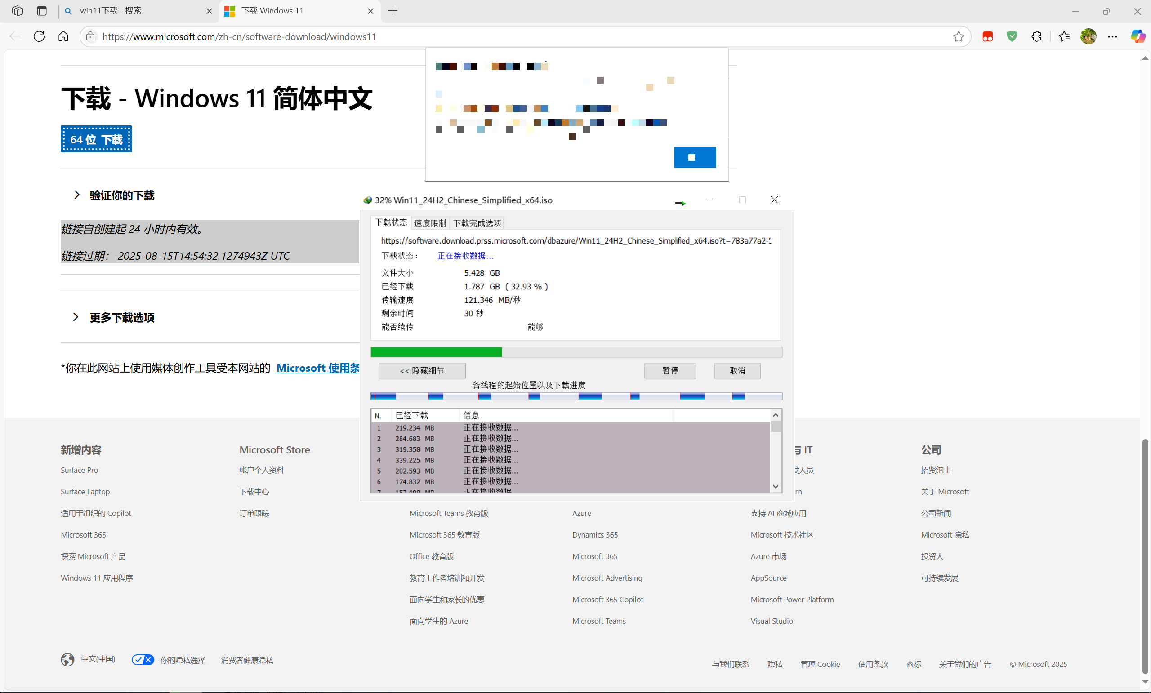This screenshot has height=693, width=1151.
Task: Open browser settings and more menu
Action: click(1113, 36)
